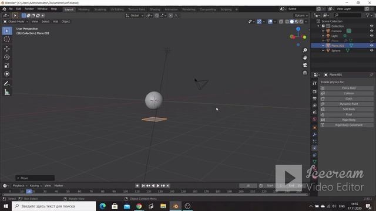Select the Cursor tool

pyautogui.click(x=7, y=39)
